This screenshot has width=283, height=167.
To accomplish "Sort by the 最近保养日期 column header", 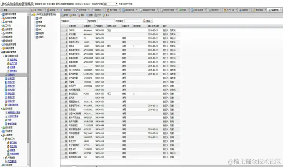I will 155,26.
